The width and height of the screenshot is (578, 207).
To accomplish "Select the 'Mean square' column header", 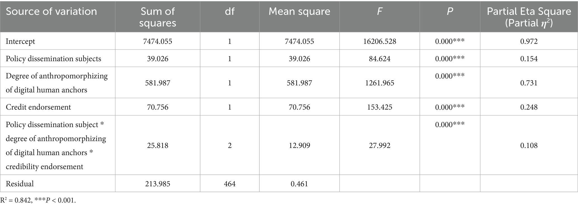I will pos(299,11).
